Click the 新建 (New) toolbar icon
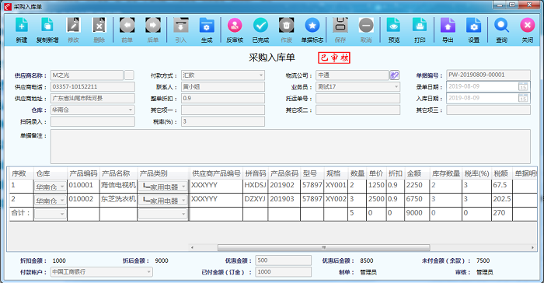Viewport: 544px width, 283px height. (22, 26)
